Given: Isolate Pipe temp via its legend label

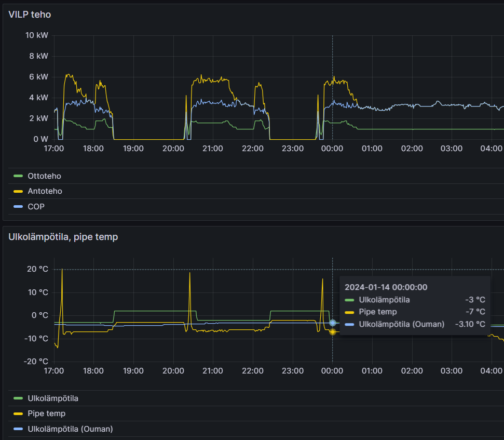Looking at the screenshot, I should pos(46,414).
